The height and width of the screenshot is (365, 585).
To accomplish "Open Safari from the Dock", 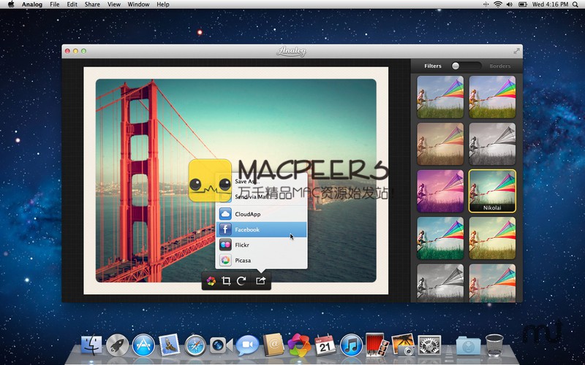I will 195,345.
